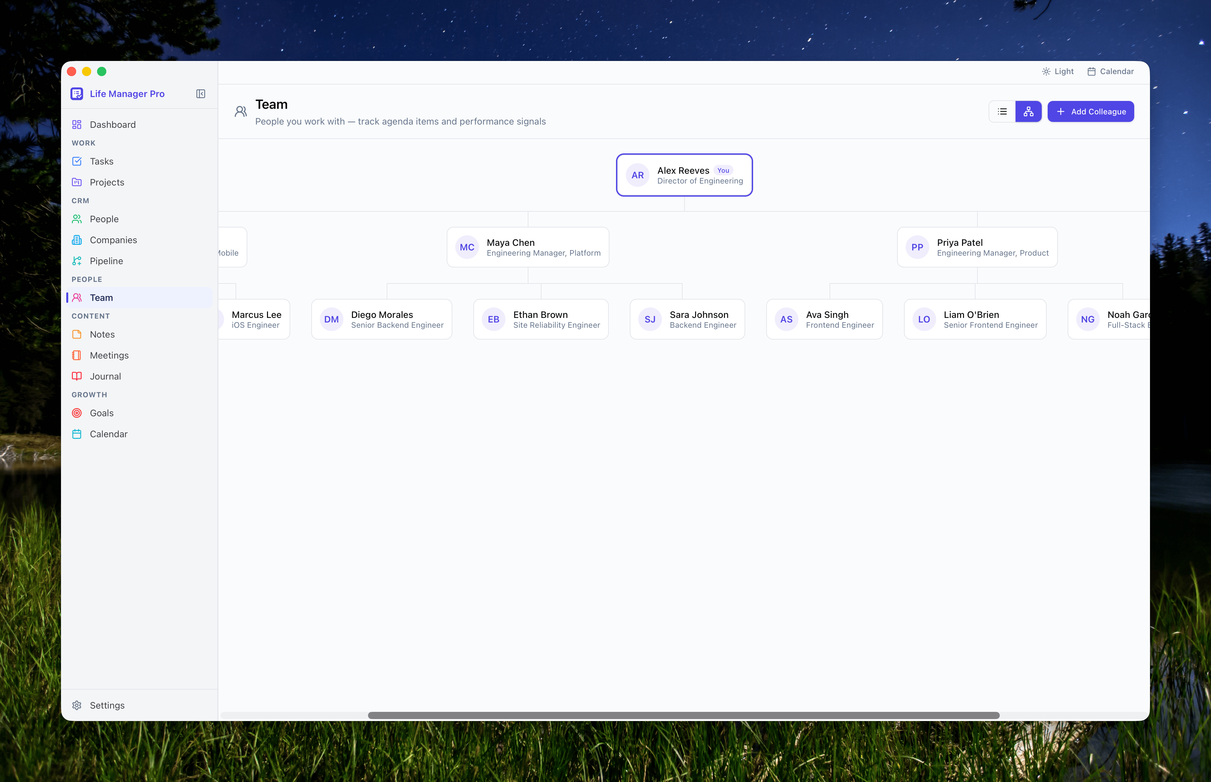Click the Team page heading
This screenshot has height=782, width=1211.
(x=271, y=105)
